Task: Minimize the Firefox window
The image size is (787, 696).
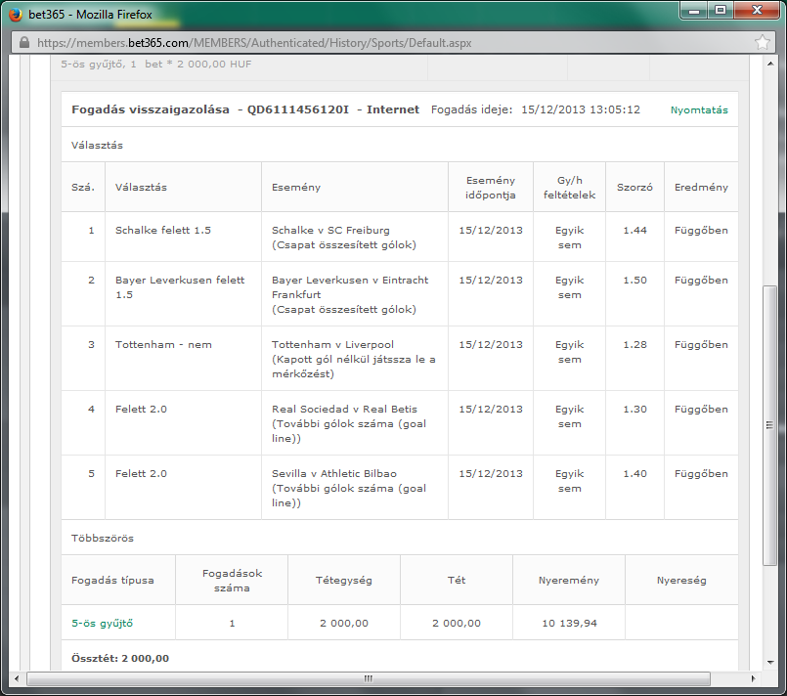Action: pyautogui.click(x=694, y=11)
